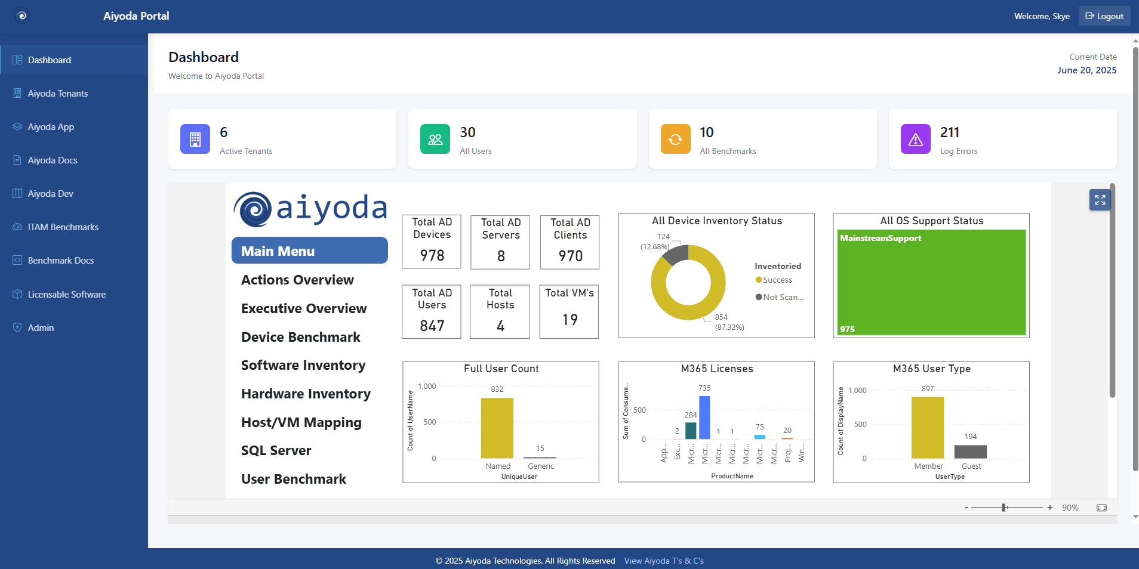Select the Benchmark Docs sidebar icon
The height and width of the screenshot is (569, 1139).
(16, 260)
